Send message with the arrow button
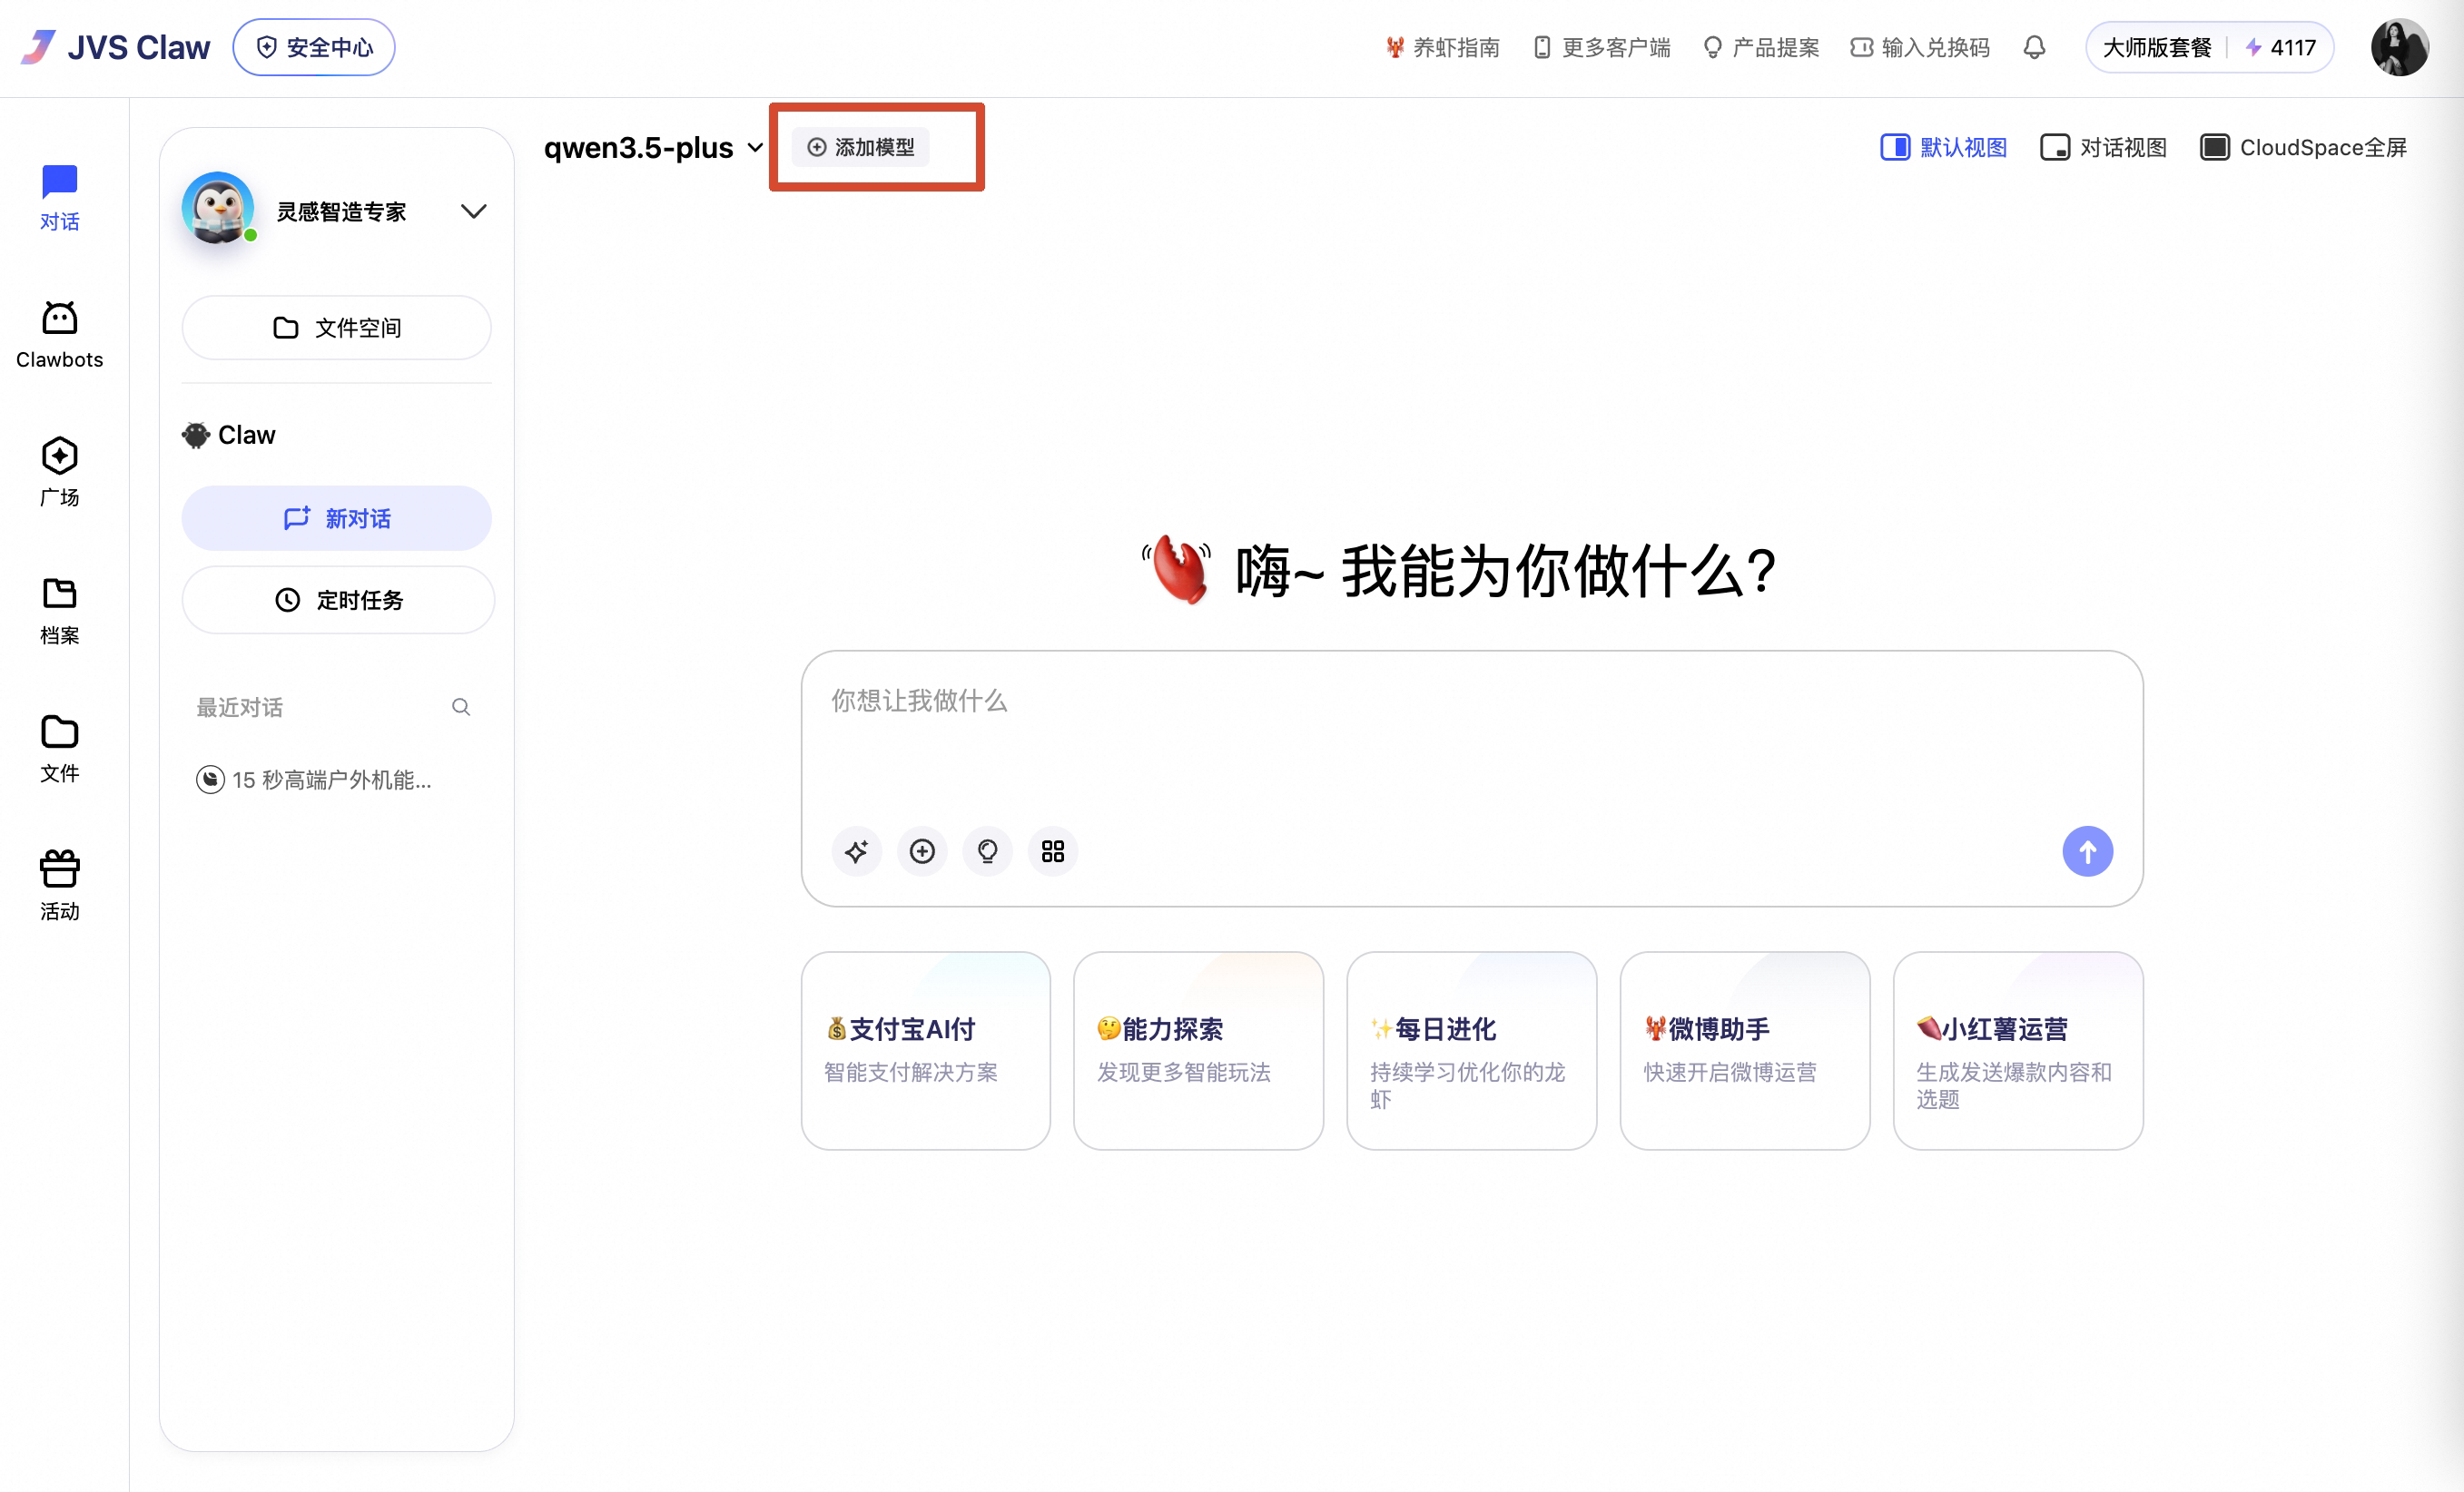The width and height of the screenshot is (2464, 1492). pos(2087,850)
